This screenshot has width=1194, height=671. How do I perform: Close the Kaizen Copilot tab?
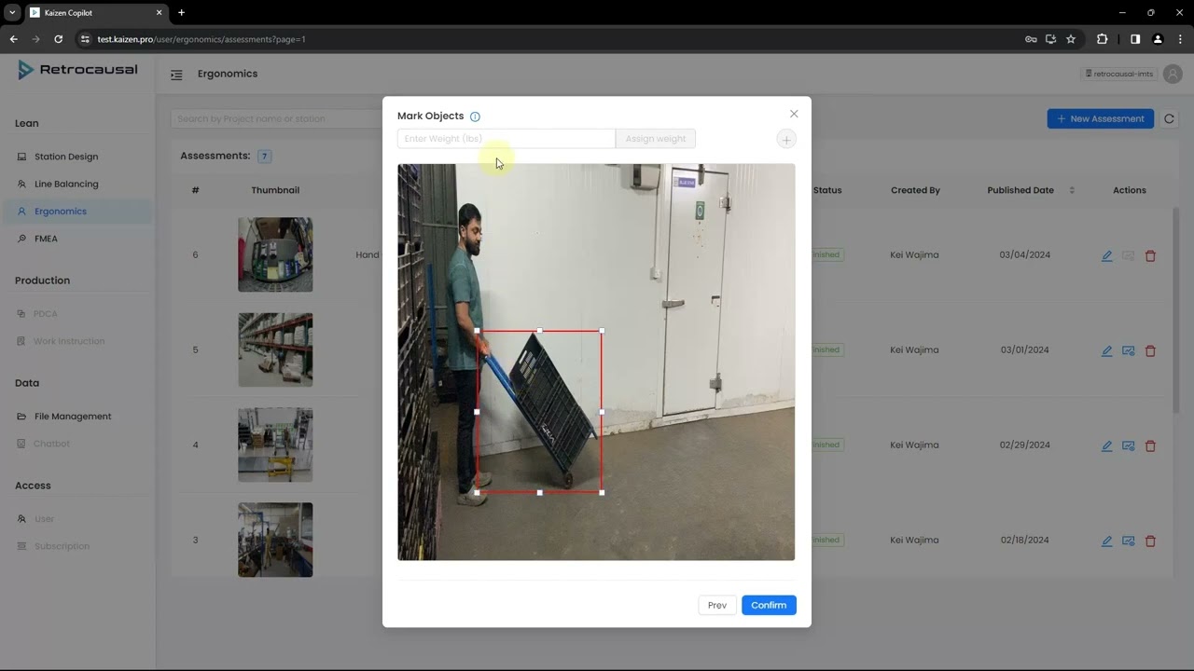tap(159, 13)
